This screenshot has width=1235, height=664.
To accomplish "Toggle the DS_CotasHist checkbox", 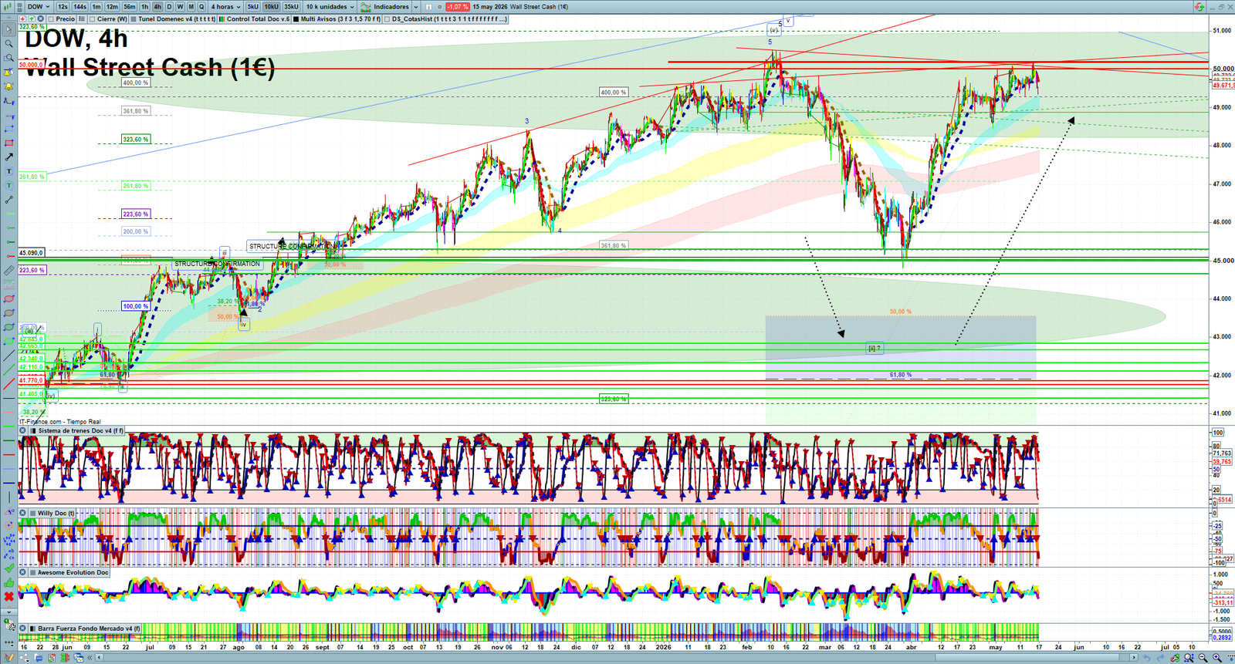I will [387, 19].
